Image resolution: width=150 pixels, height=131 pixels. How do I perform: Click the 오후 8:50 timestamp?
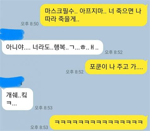tap(30, 24)
